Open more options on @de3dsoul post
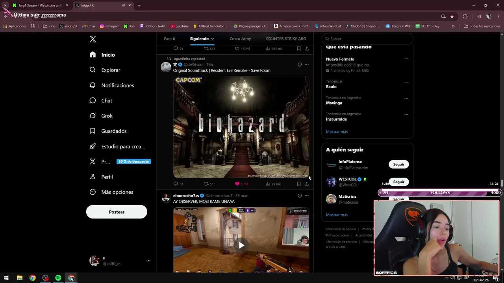 tap(306, 64)
